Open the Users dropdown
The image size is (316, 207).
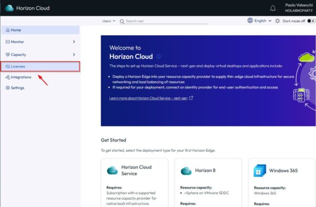point(108,21)
